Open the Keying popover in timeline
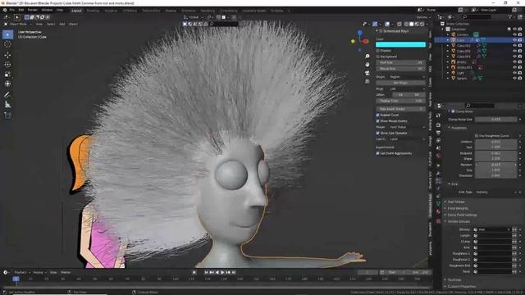Image resolution: width=525 pixels, height=295 pixels. (x=39, y=272)
